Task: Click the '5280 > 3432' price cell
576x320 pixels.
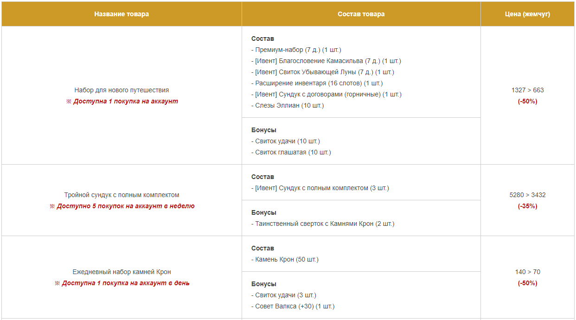Action: [527, 195]
